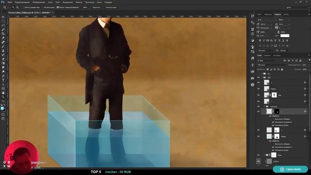The image size is (311, 175).
Task: Hide the Пена layer that has a mask
Action: pos(259,137)
